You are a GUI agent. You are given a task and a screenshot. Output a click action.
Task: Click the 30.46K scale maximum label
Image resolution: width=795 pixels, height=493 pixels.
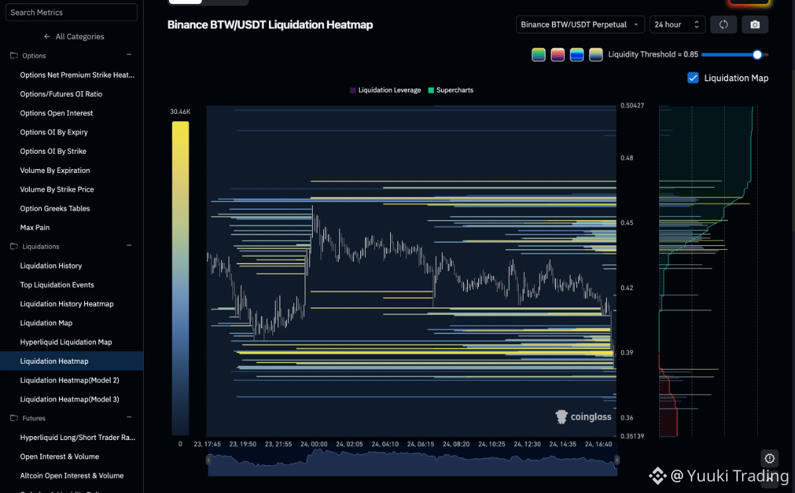[x=180, y=112]
